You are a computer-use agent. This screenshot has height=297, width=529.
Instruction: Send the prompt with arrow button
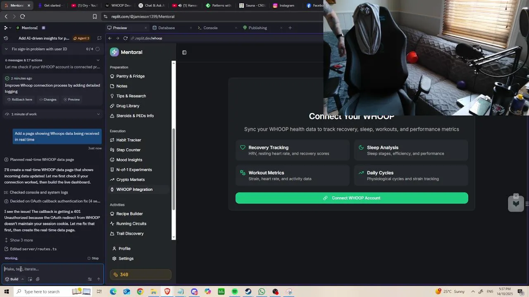[x=98, y=279]
